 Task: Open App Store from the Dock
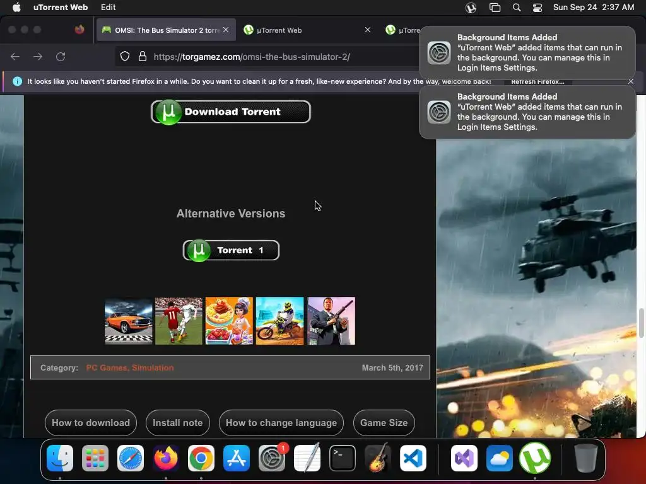click(x=237, y=458)
